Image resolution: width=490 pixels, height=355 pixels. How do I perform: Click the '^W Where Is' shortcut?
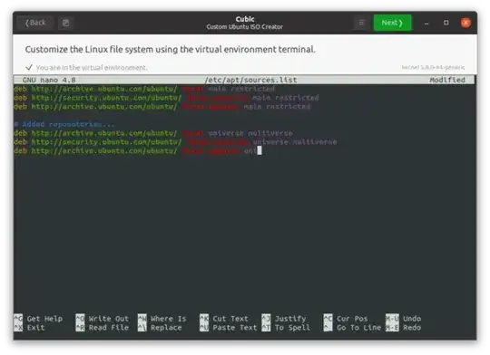click(162, 319)
